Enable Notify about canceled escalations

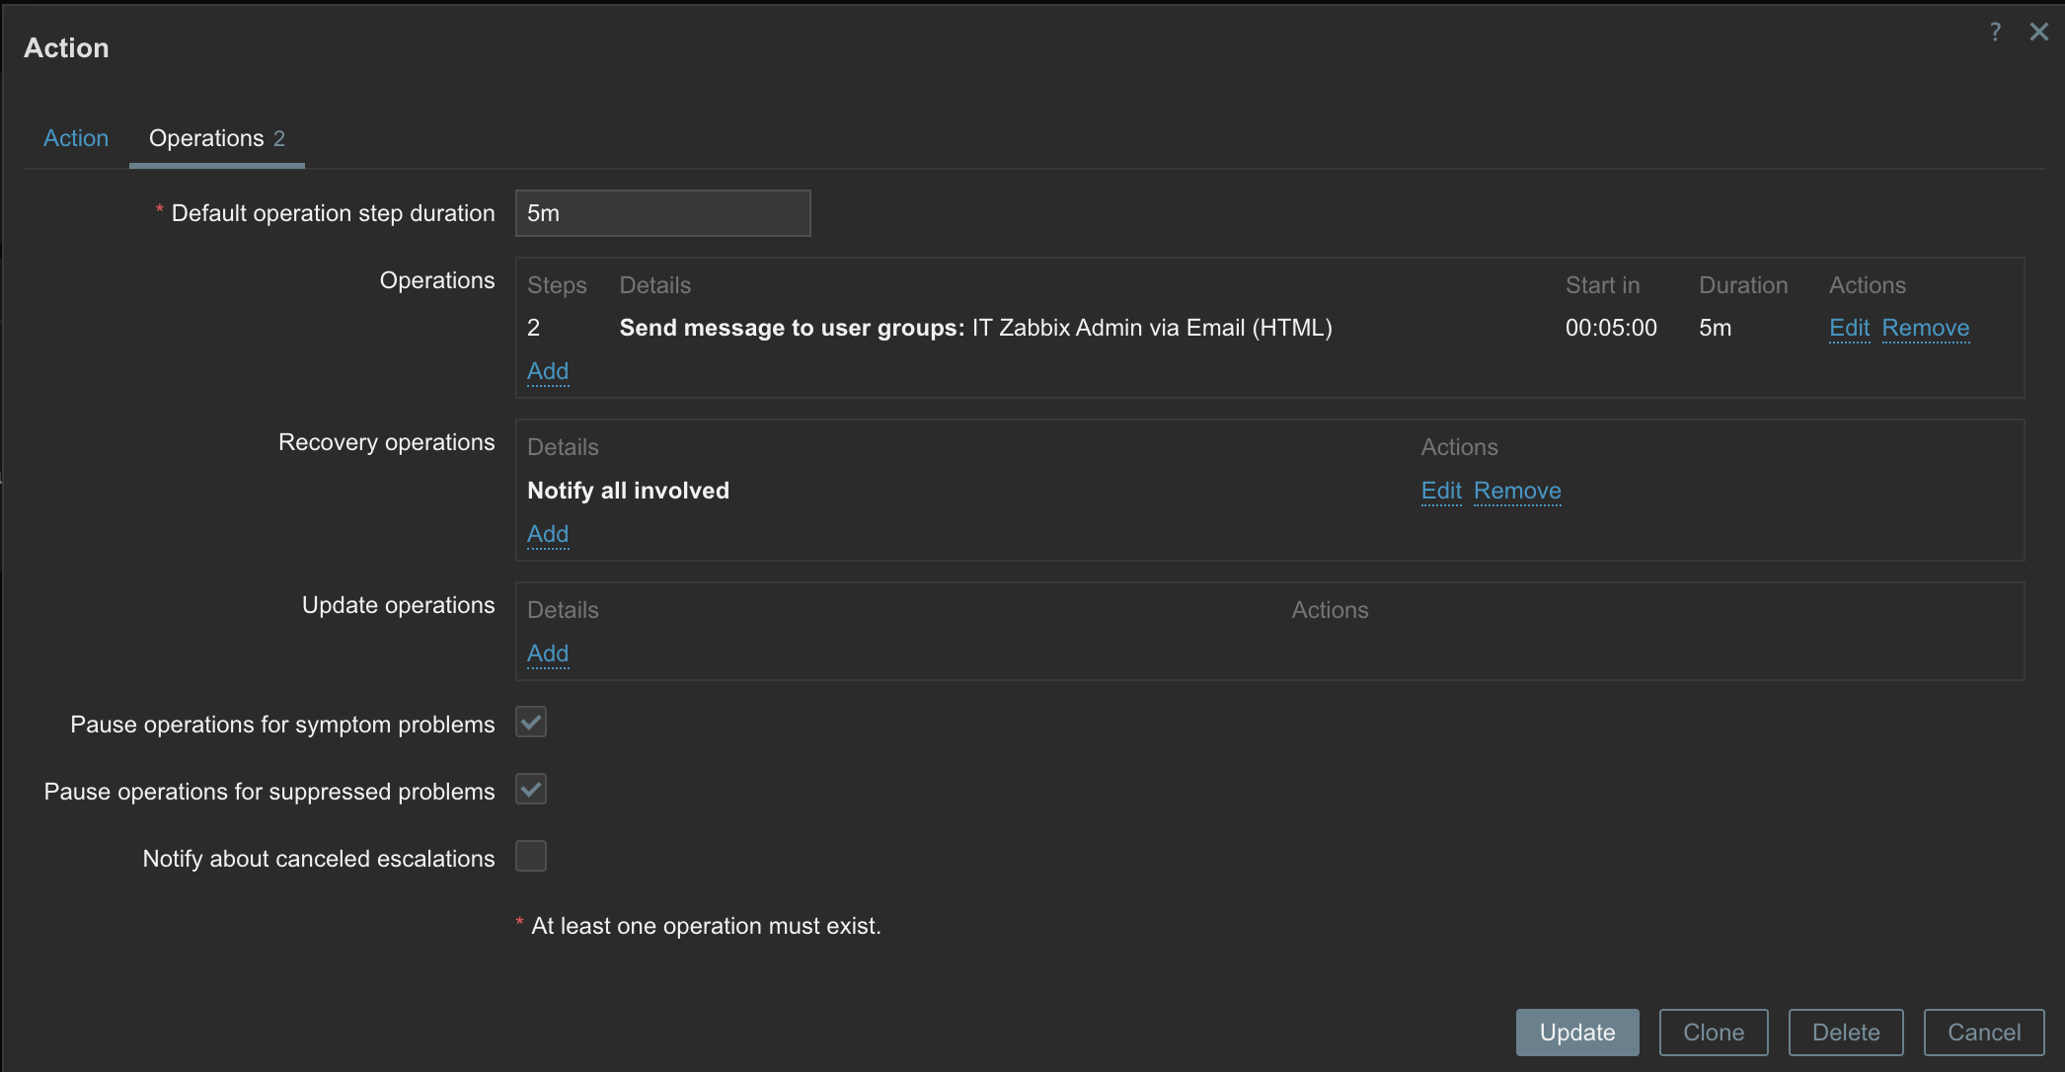(531, 857)
